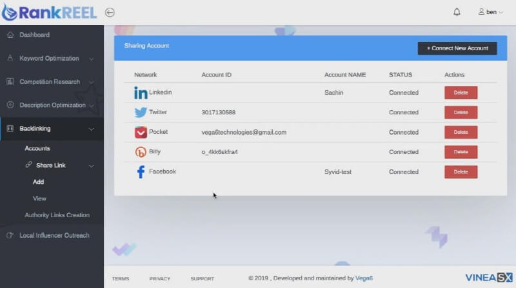Viewport: 516px width, 288px height.
Task: Click the Share Link chain icon
Action: pos(28,164)
